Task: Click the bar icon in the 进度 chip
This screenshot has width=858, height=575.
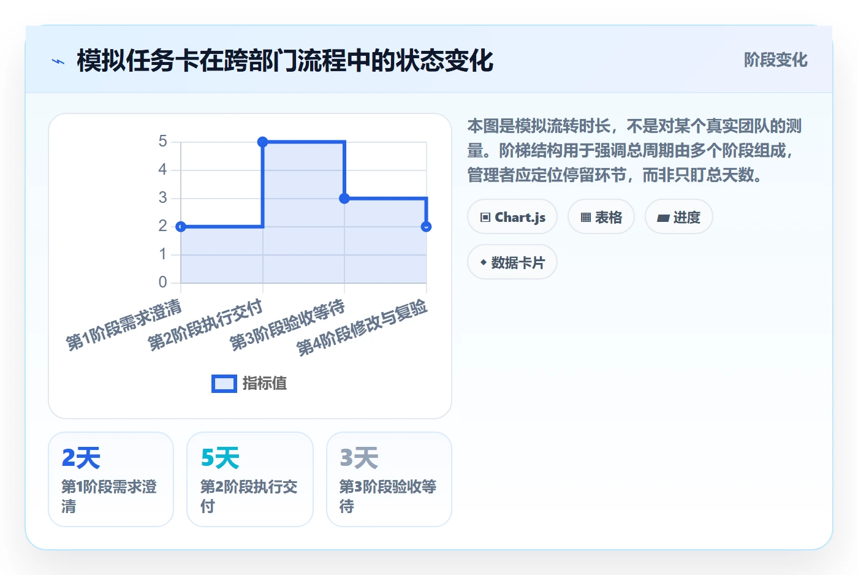Action: [x=663, y=218]
